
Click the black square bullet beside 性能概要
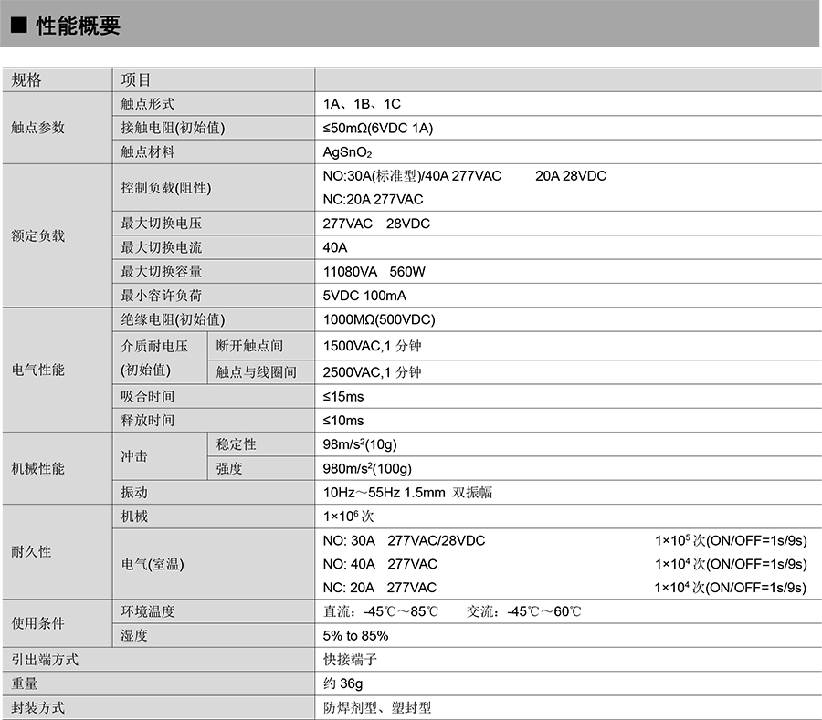[x=18, y=26]
